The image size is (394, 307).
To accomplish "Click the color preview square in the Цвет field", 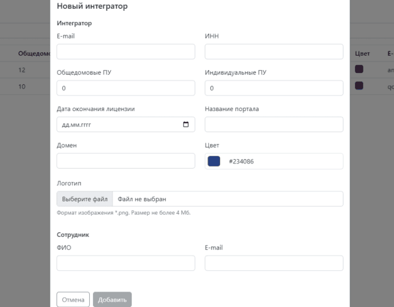I will 213,161.
